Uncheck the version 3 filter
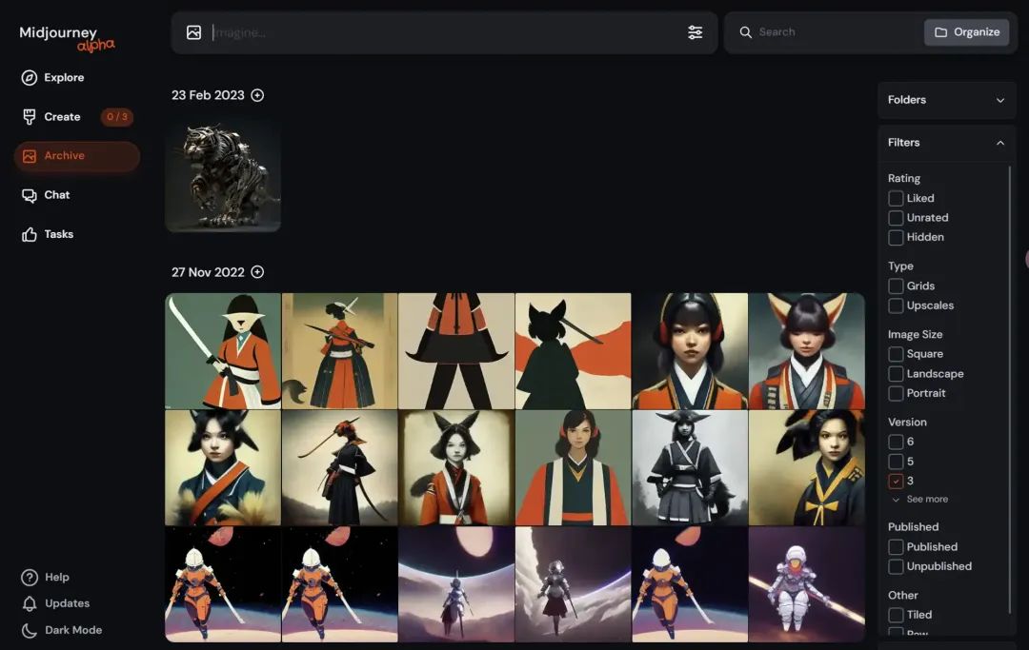This screenshot has width=1029, height=650. pos(895,481)
